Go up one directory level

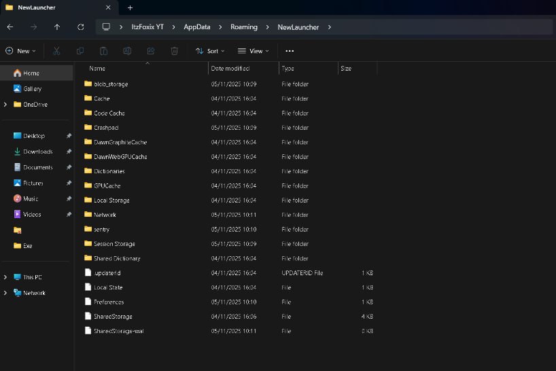coord(57,27)
